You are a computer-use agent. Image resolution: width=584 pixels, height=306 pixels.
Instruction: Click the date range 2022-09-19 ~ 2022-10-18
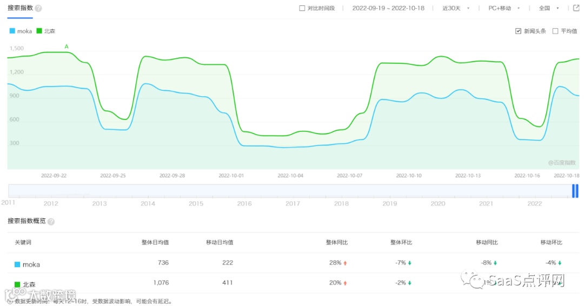tap(388, 8)
